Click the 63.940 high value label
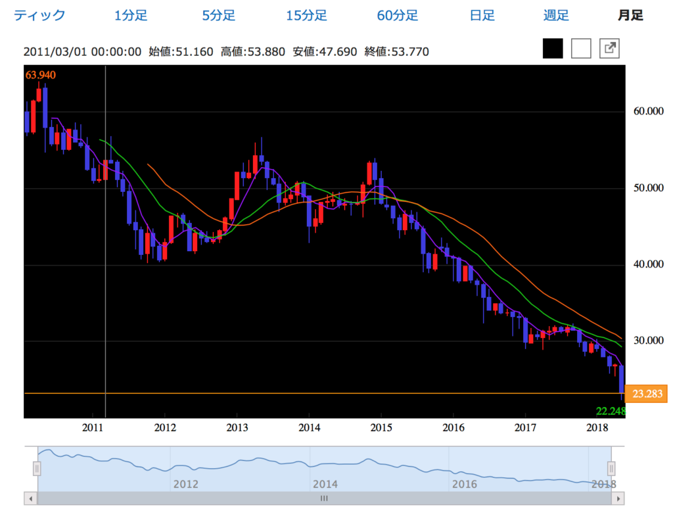673x518 pixels. click(40, 75)
